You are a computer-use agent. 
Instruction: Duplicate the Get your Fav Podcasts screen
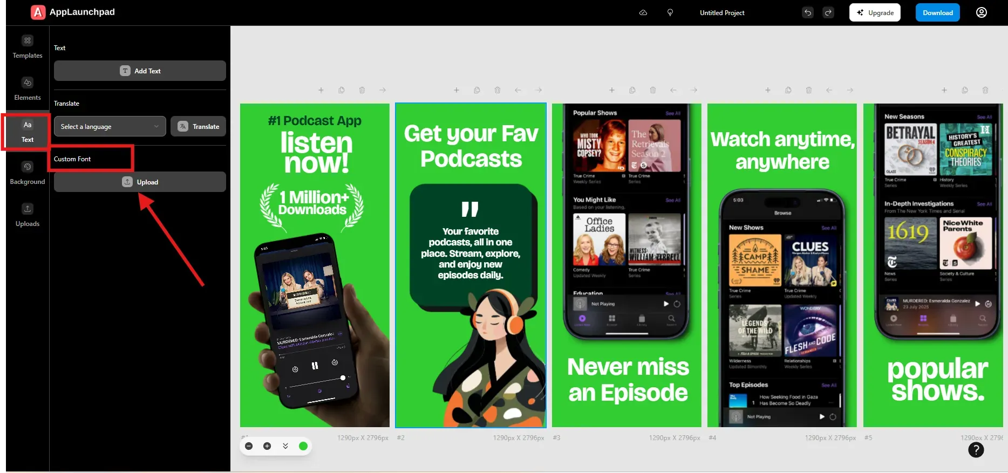[477, 90]
